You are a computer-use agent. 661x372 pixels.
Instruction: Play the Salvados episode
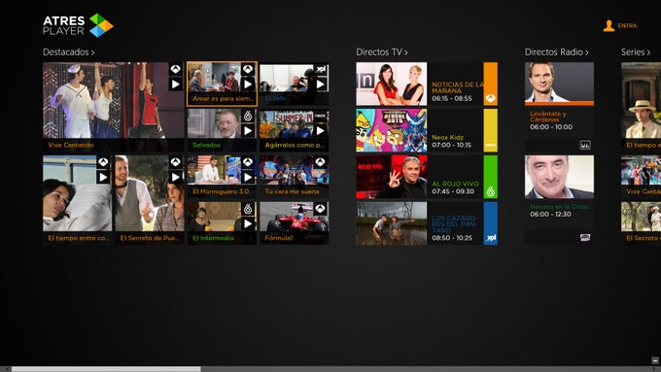248,130
